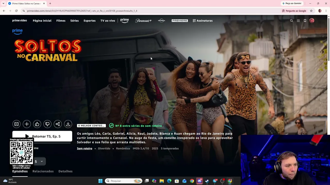This screenshot has width=330, height=185.
Task: Open the apps grid icon in Prime header
Action: coord(298,21)
